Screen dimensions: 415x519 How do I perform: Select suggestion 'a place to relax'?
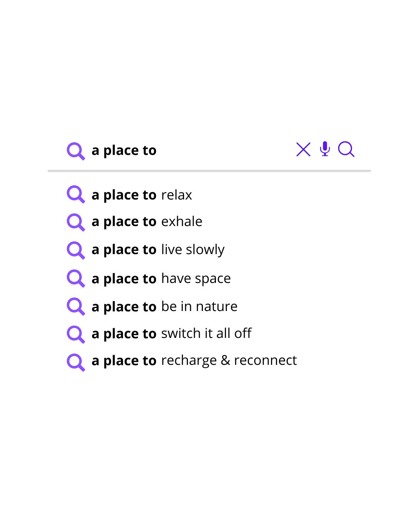click(141, 195)
